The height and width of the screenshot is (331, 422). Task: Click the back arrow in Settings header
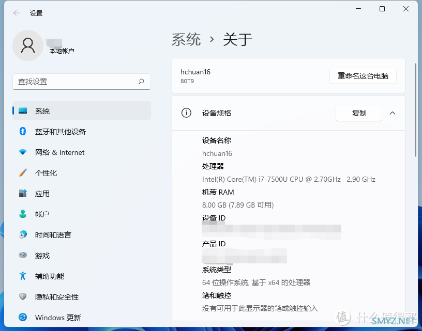17,13
